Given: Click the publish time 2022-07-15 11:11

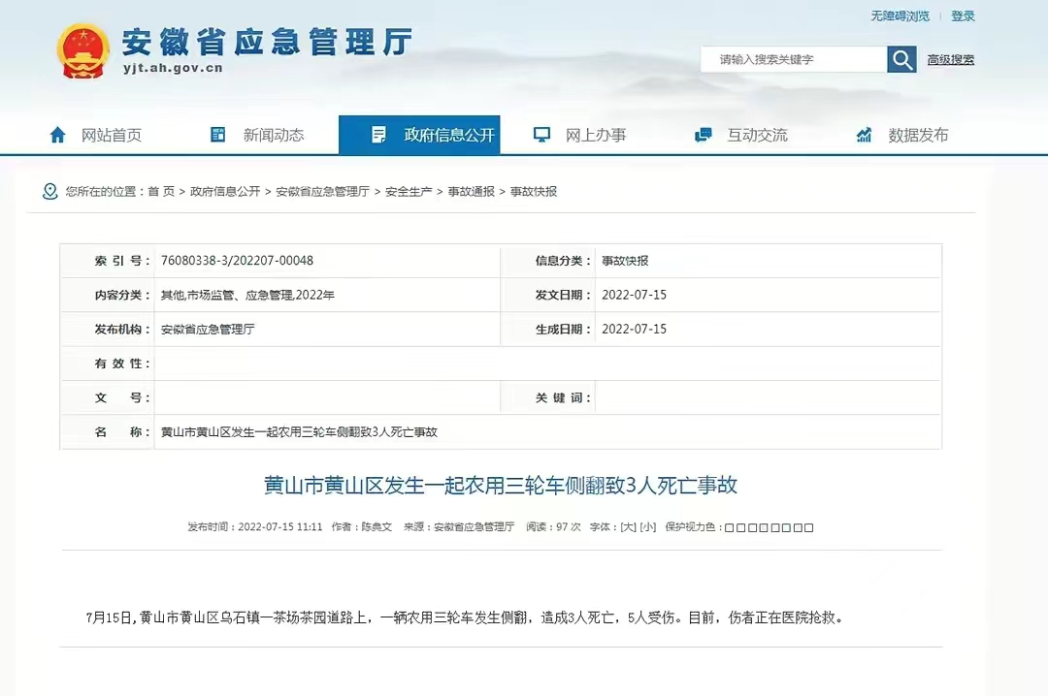Looking at the screenshot, I should (280, 527).
